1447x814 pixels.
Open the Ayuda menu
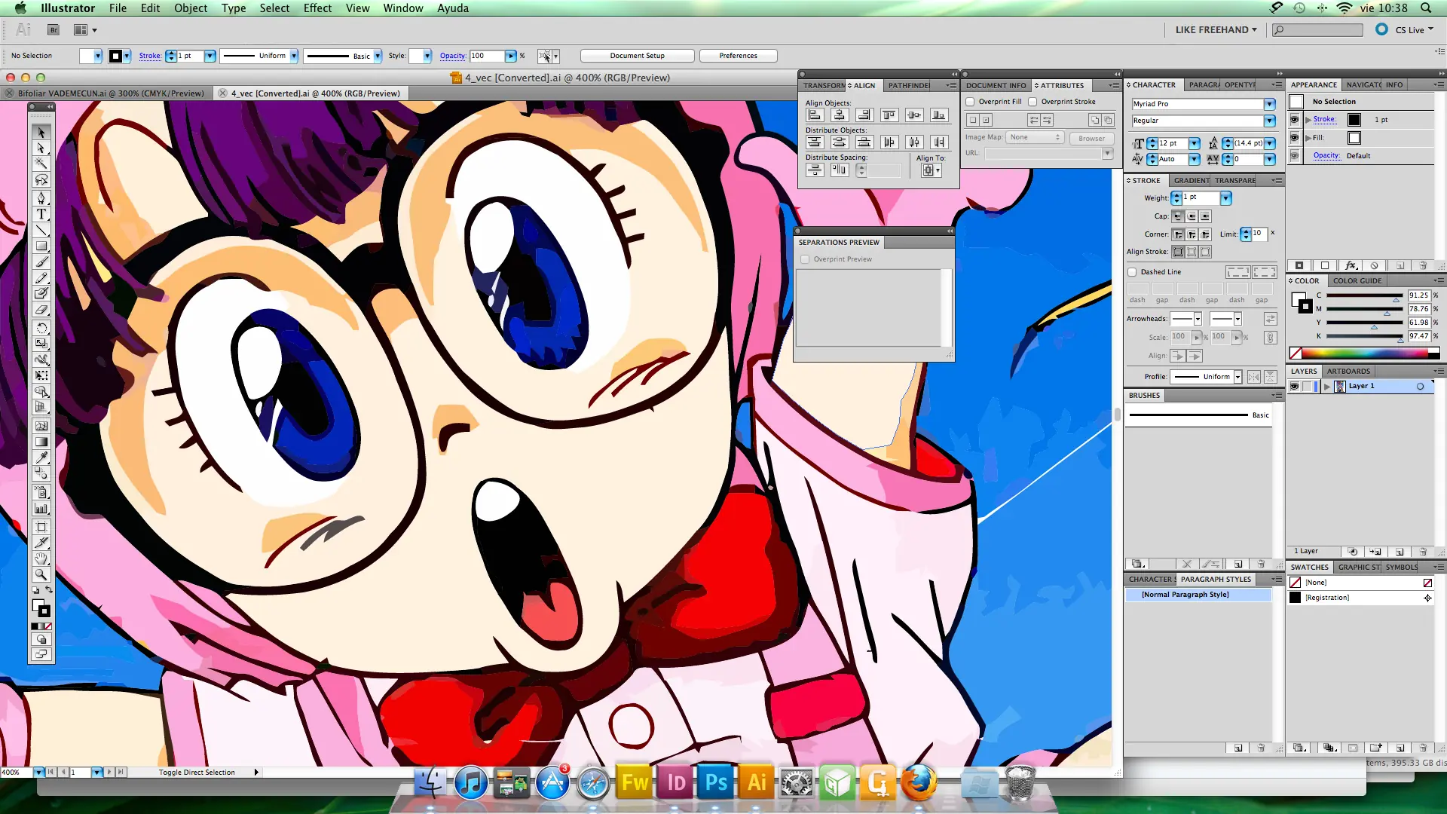(453, 8)
